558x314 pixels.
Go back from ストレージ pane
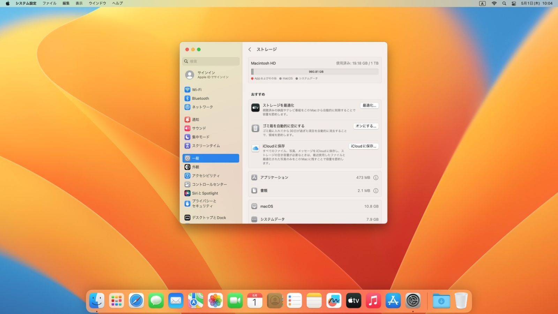[x=250, y=50]
